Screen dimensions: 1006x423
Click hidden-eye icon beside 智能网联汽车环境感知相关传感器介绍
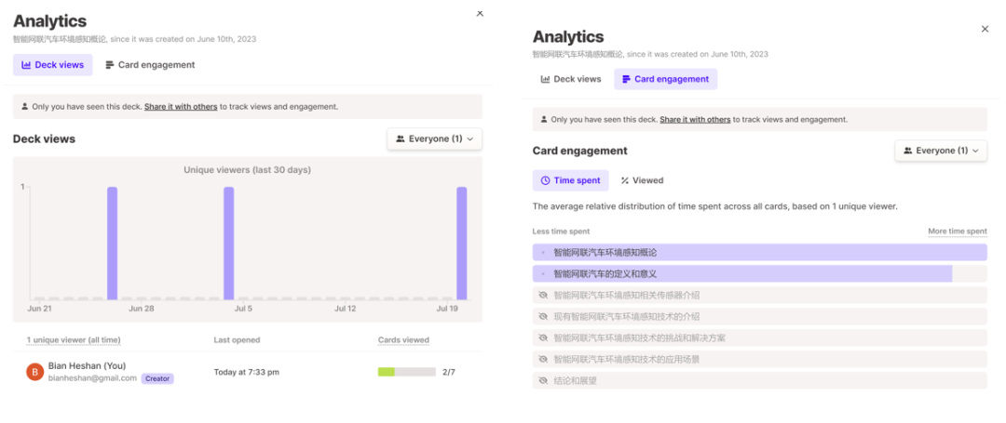pos(544,296)
